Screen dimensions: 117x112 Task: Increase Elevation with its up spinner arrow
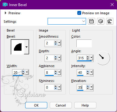tap(88, 86)
